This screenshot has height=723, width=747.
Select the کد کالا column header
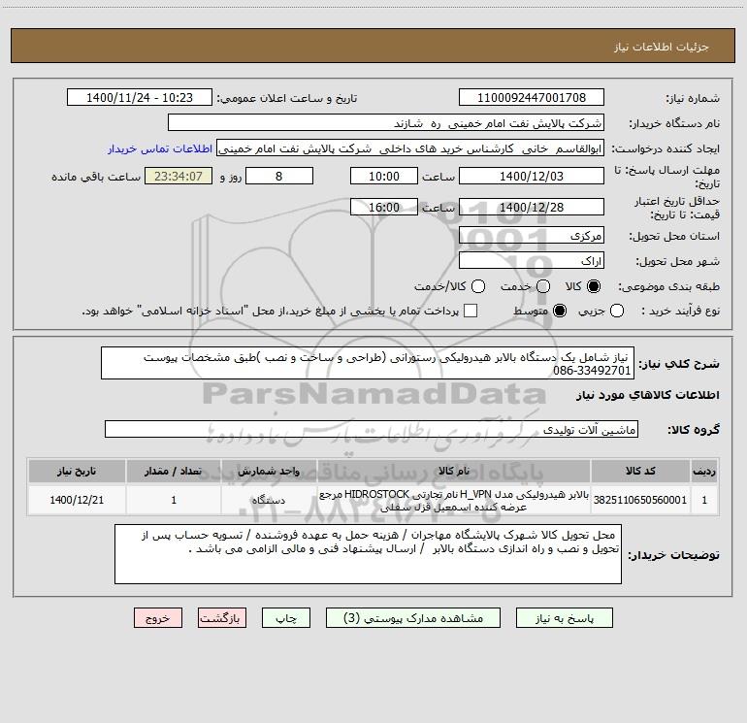(640, 471)
